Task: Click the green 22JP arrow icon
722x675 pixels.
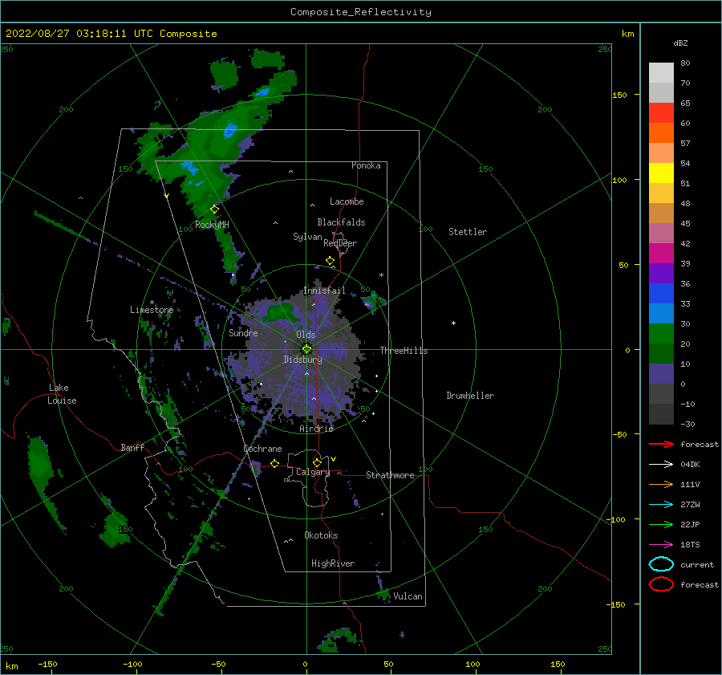Action: [661, 524]
